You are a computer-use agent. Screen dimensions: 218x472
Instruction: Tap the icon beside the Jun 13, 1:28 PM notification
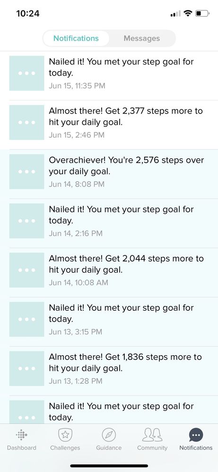tap(27, 368)
